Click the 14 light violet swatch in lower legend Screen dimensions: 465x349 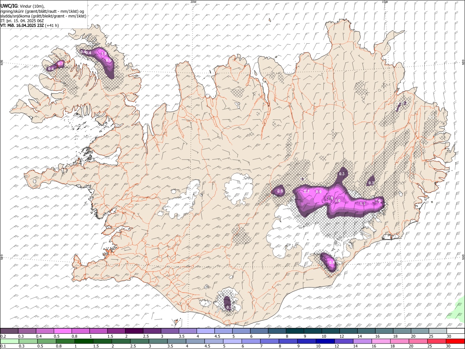362,341
